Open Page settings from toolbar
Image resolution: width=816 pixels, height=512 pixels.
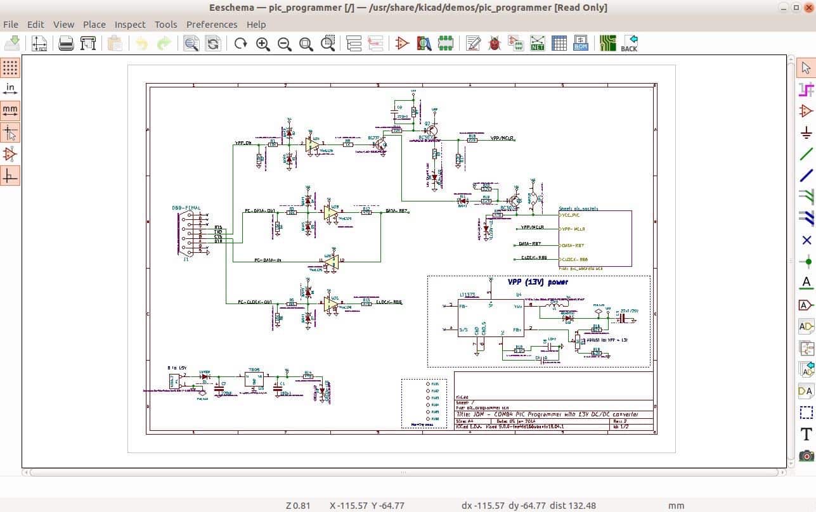39,43
